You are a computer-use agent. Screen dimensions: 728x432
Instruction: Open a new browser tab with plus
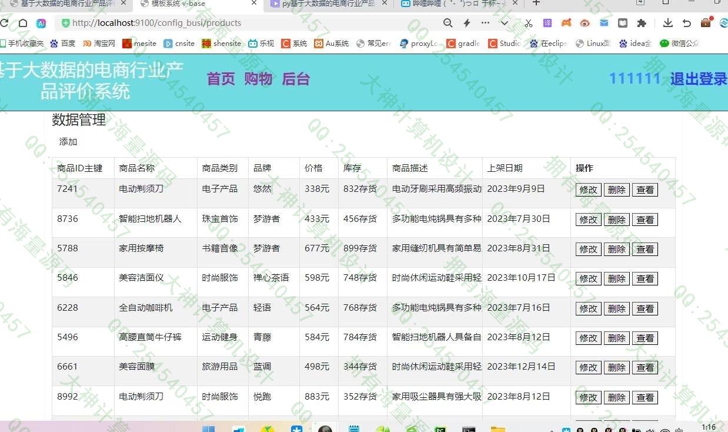point(536,3)
